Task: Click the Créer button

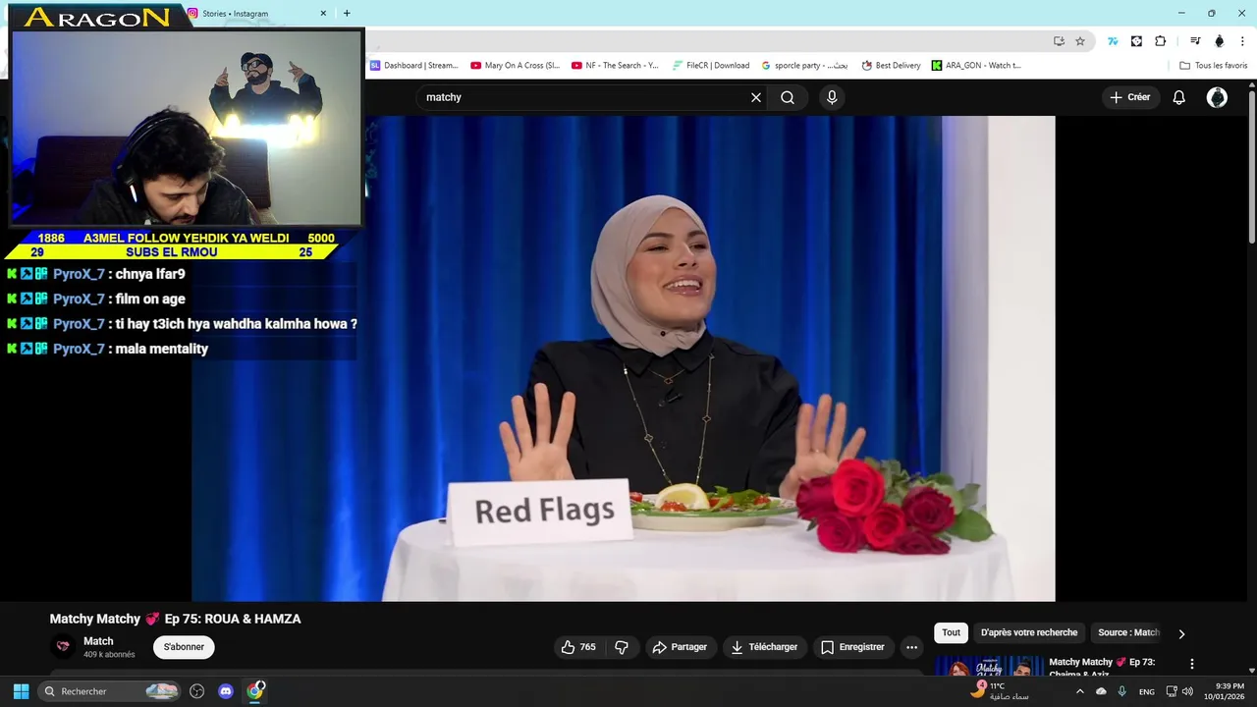Action: (x=1130, y=97)
